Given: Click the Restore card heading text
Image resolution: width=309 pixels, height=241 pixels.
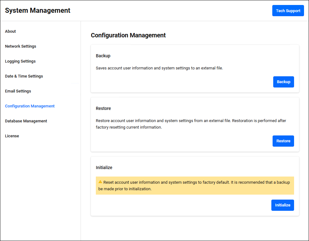Looking at the screenshot, I should click(x=103, y=109).
